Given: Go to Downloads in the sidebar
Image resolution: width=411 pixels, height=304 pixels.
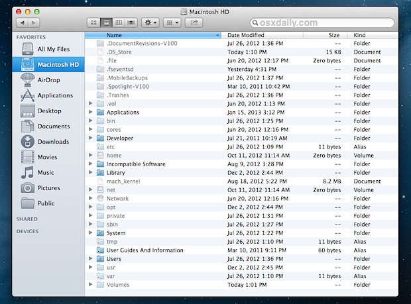Looking at the screenshot, I should [x=53, y=142].
